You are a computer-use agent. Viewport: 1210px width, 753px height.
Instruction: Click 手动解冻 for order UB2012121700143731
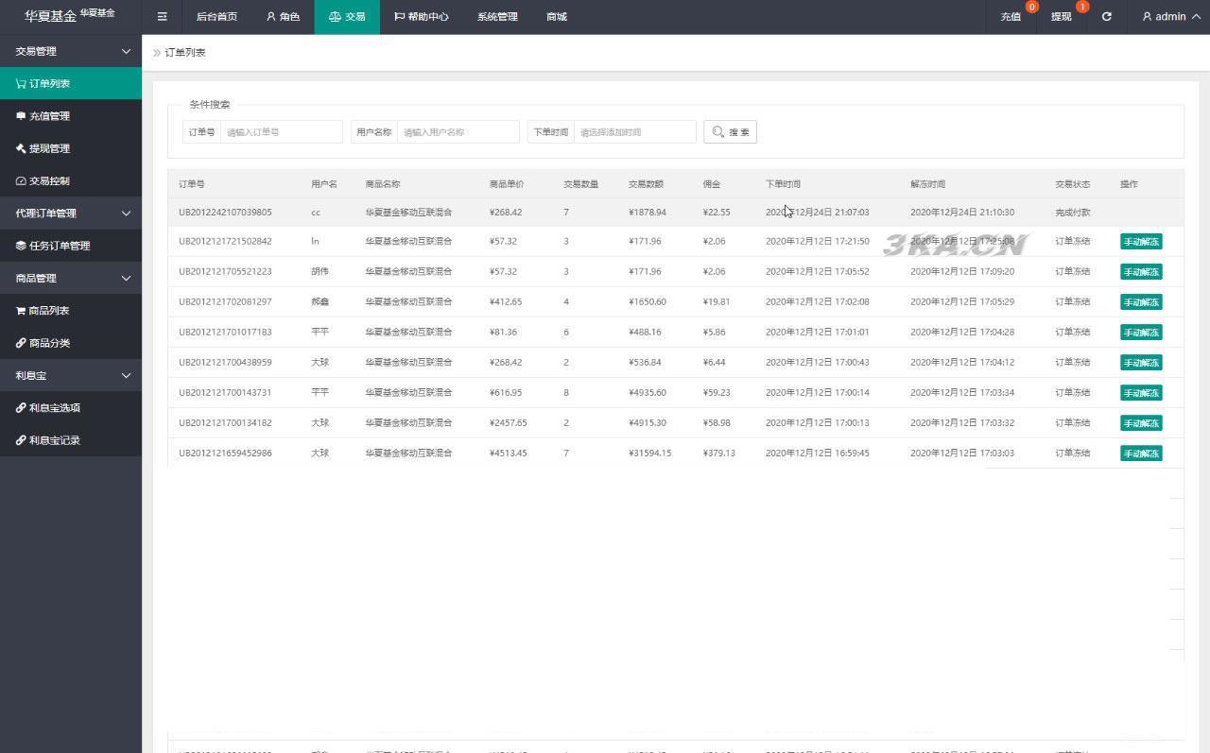(1141, 393)
